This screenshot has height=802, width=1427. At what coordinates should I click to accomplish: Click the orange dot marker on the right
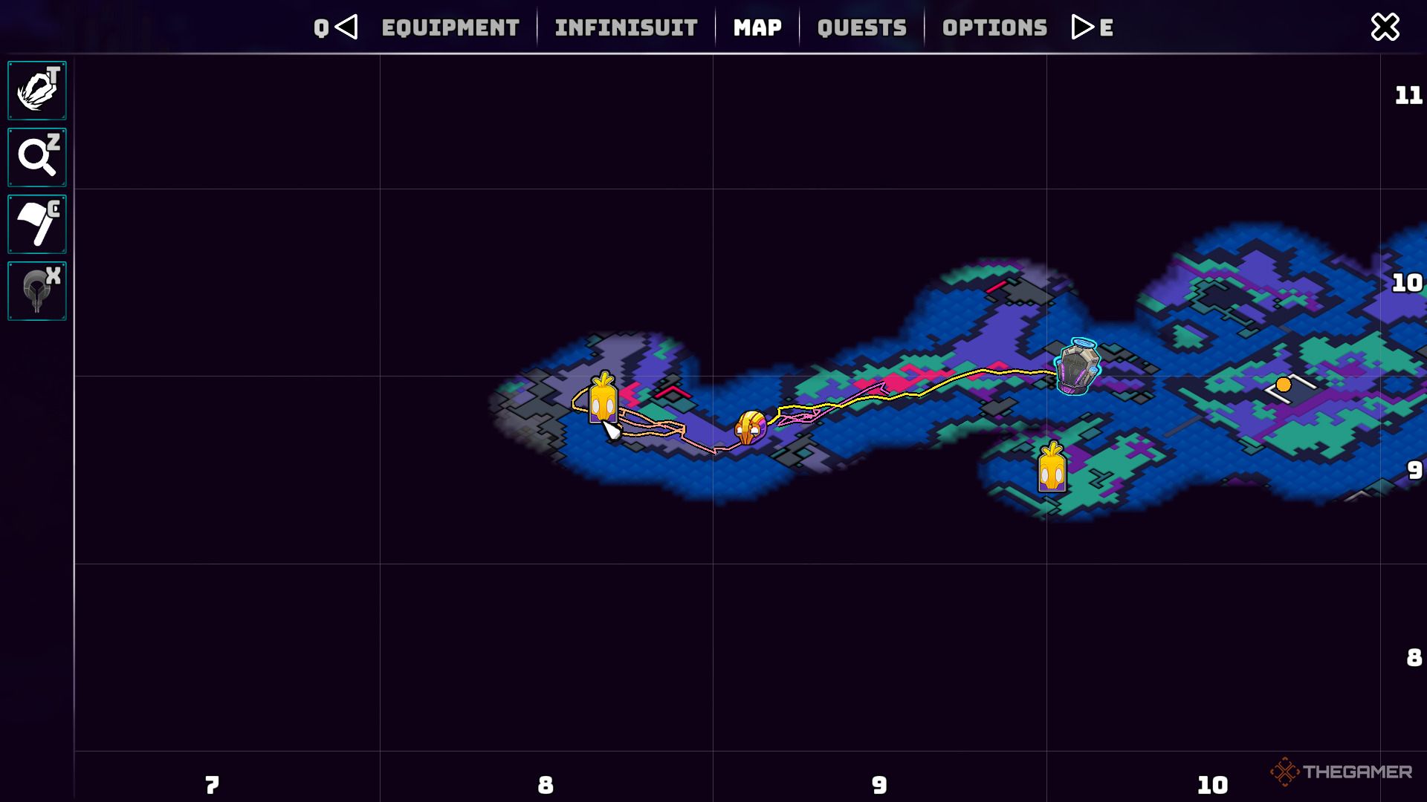coord(1282,384)
